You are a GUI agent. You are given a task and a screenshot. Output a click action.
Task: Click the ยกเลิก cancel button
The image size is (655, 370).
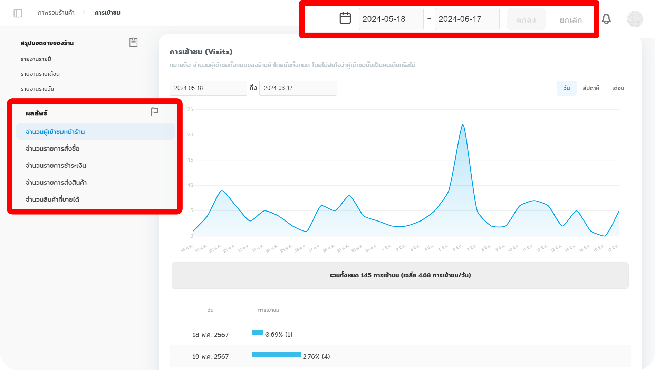[571, 20]
